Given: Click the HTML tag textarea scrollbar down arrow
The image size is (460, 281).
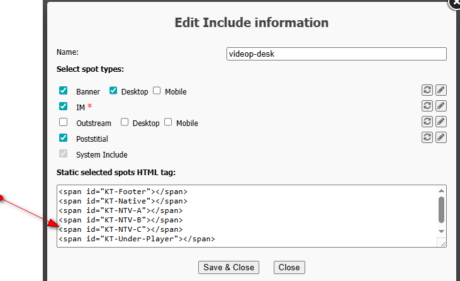Looking at the screenshot, I should (x=442, y=232).
